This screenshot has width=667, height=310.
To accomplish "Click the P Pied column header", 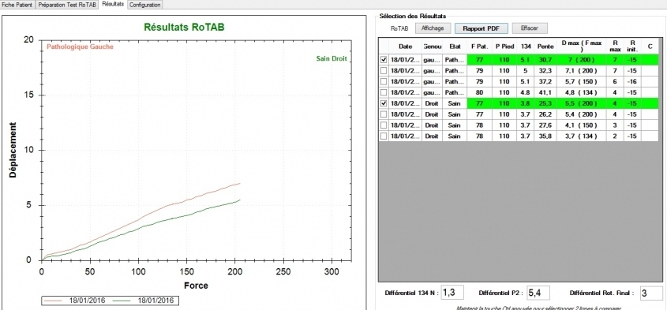I will [504, 46].
